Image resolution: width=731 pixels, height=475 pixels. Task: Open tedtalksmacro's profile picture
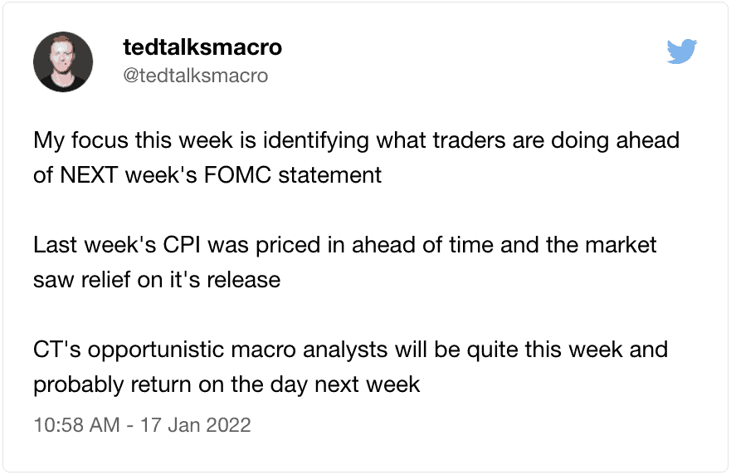(63, 61)
